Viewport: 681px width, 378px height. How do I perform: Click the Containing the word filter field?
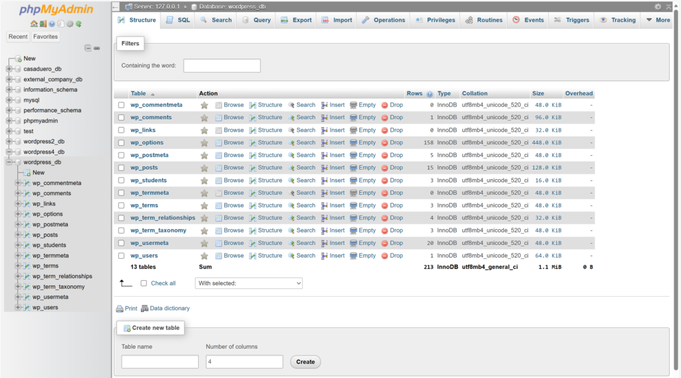[x=221, y=66]
